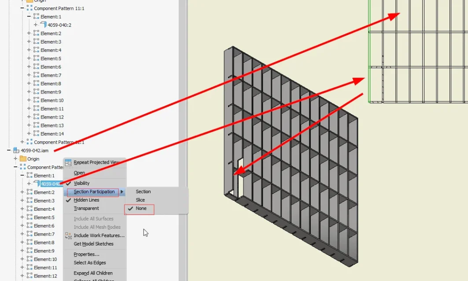Toggle Visibility in the context menu
Viewport: 468px width, 281px height.
click(81, 183)
